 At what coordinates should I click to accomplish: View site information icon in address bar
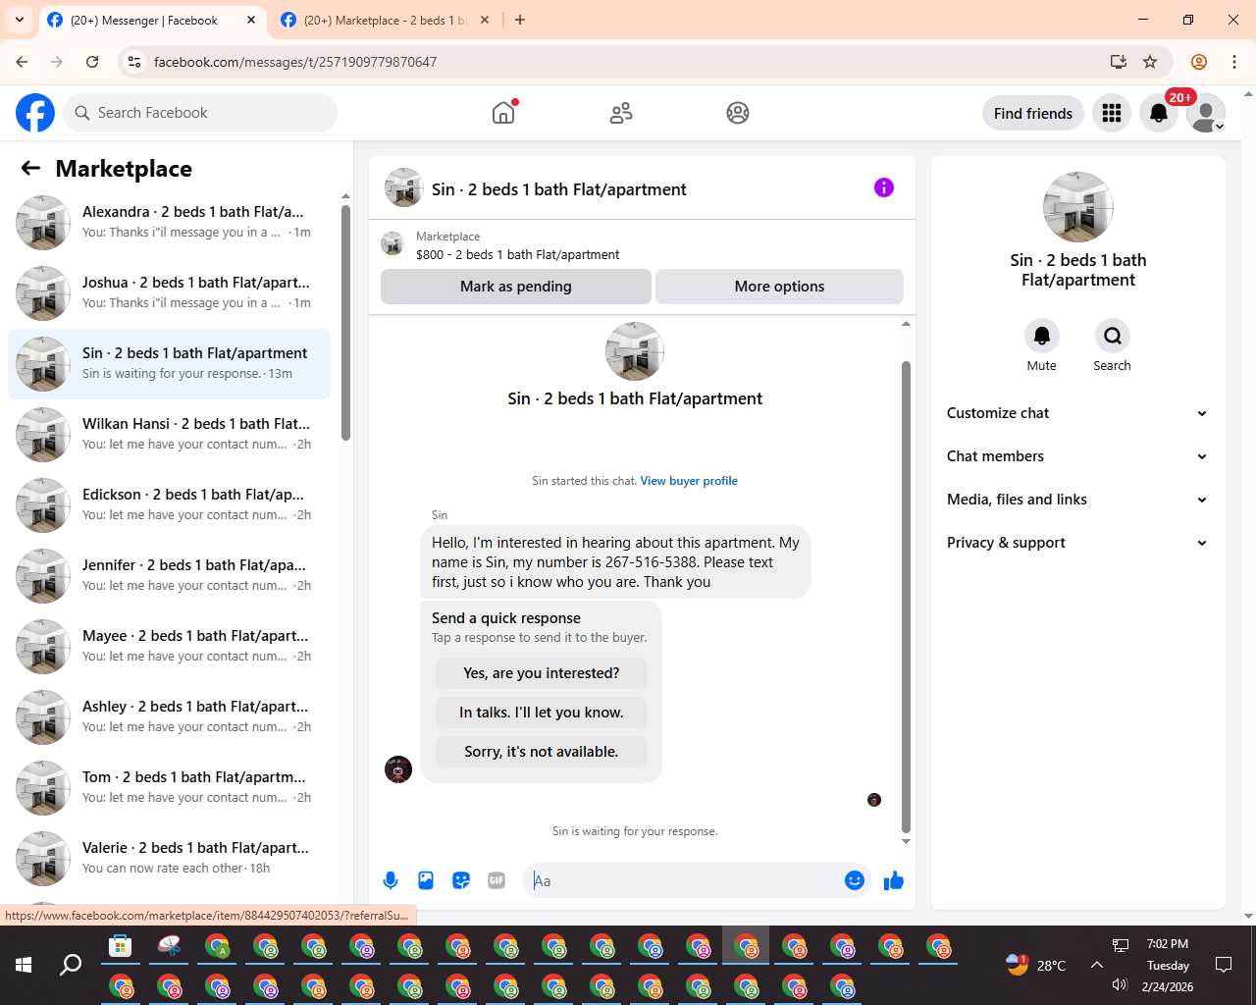[134, 62]
